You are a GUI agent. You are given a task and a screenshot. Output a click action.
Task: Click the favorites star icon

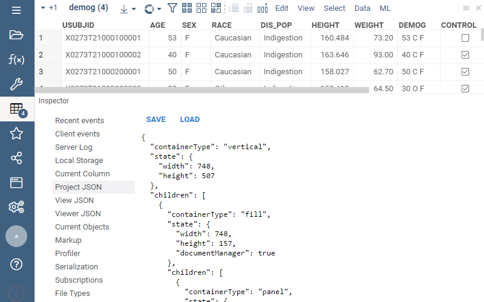click(x=16, y=133)
